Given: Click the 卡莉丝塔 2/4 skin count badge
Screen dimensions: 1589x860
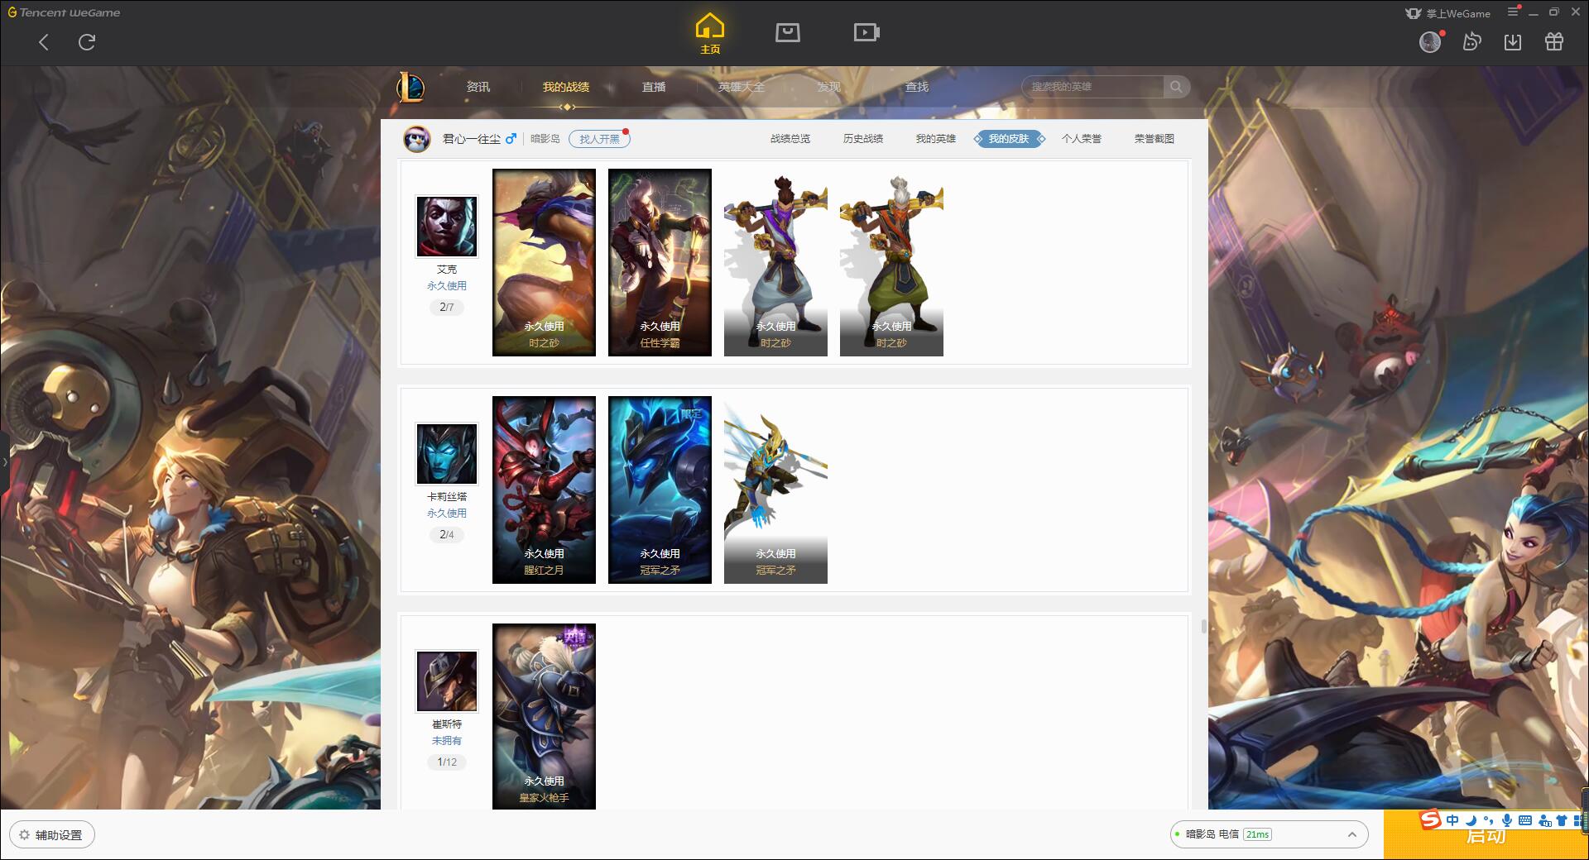Looking at the screenshot, I should tap(447, 534).
